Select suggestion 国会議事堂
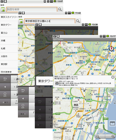Viewport: 116px width, 140px height. [x=9, y=71]
